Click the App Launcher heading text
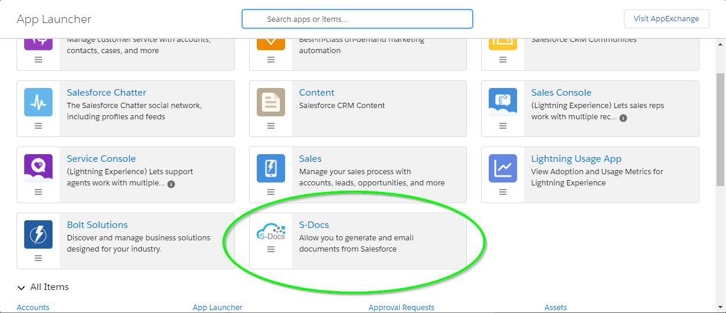This screenshot has width=726, height=313. point(54,19)
